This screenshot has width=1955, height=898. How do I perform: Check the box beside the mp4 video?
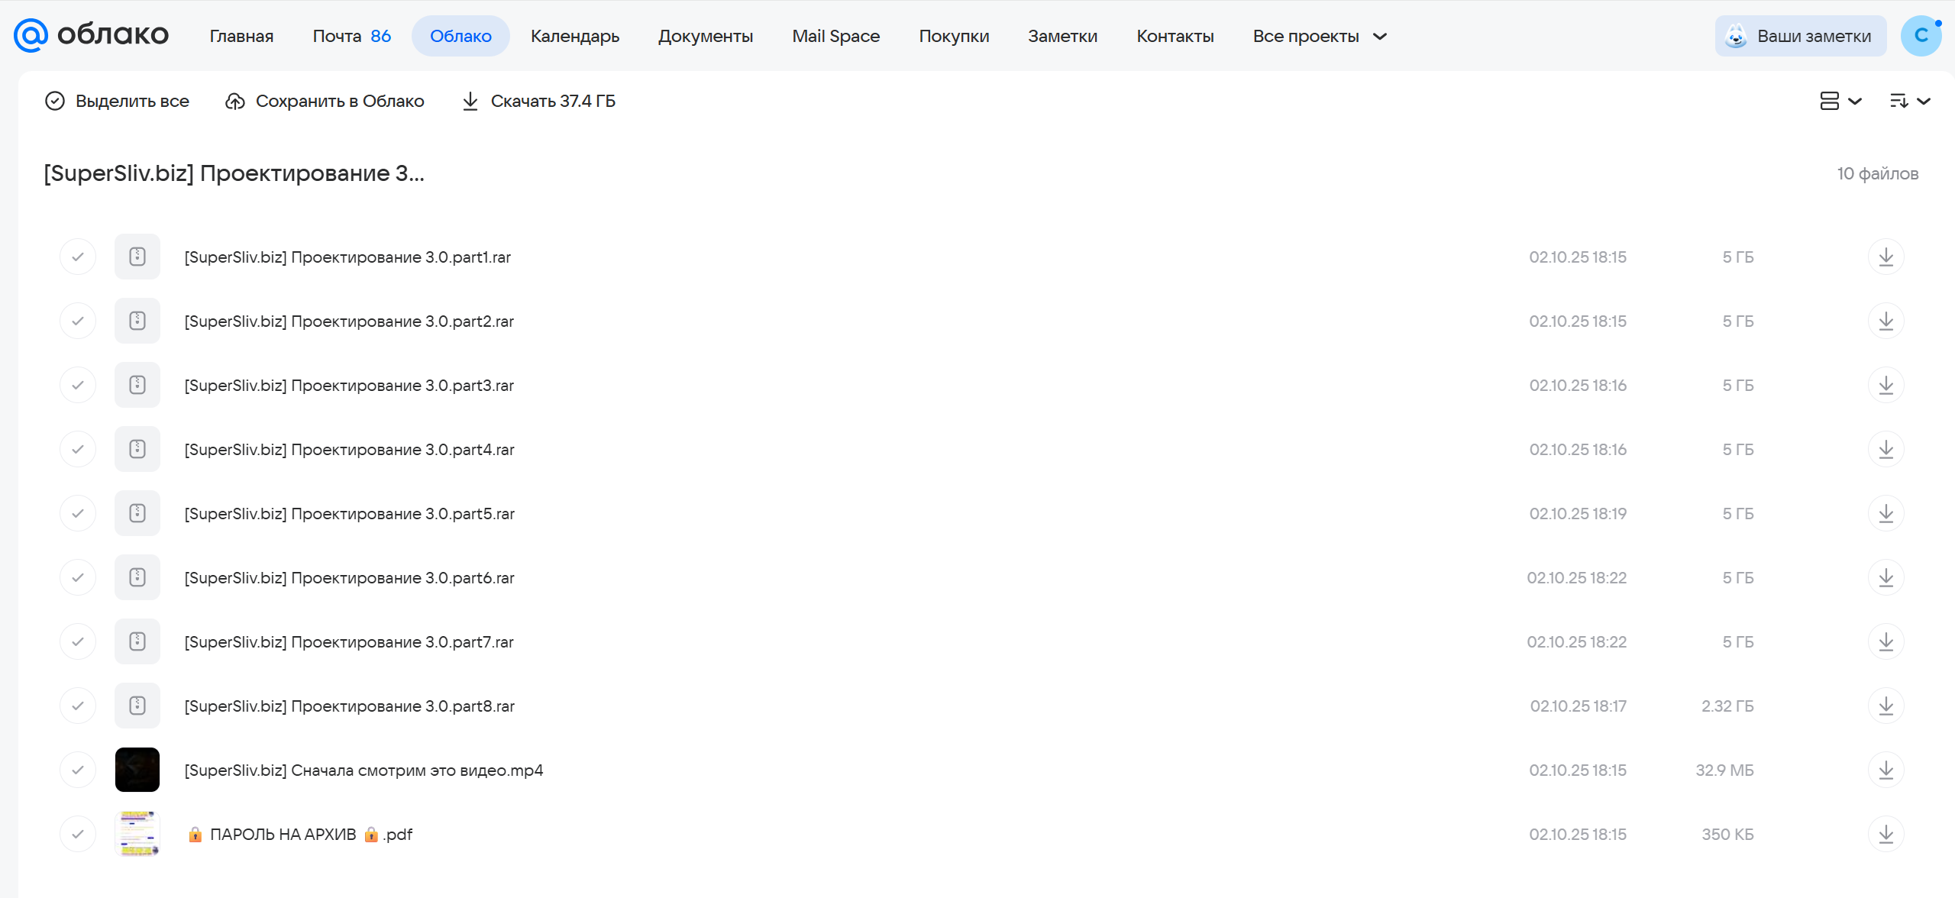tap(78, 770)
